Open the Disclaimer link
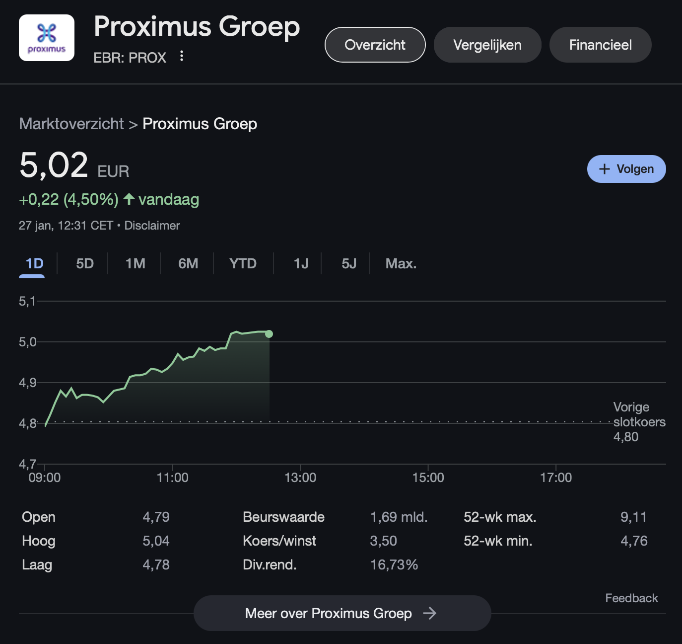 [152, 226]
